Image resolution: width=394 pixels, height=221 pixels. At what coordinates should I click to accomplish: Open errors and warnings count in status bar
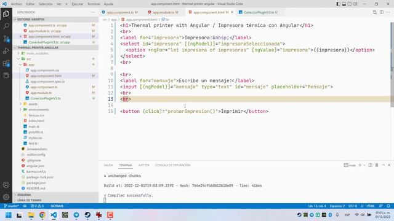pyautogui.click(x=37, y=206)
